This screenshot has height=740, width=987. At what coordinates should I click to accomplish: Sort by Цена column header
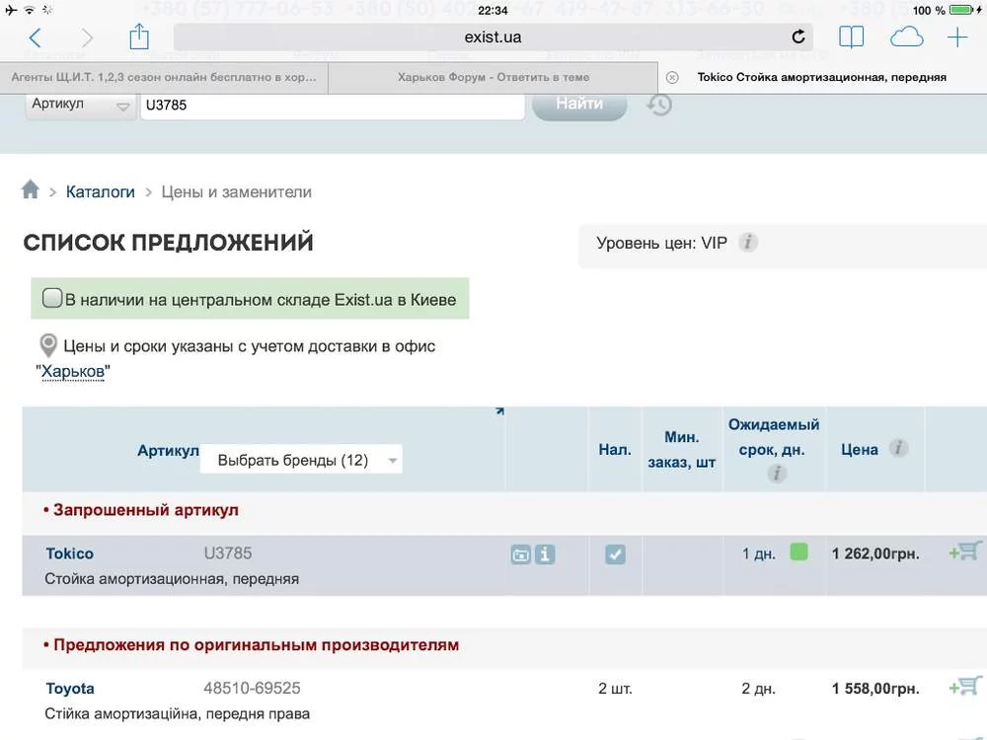pos(860,450)
